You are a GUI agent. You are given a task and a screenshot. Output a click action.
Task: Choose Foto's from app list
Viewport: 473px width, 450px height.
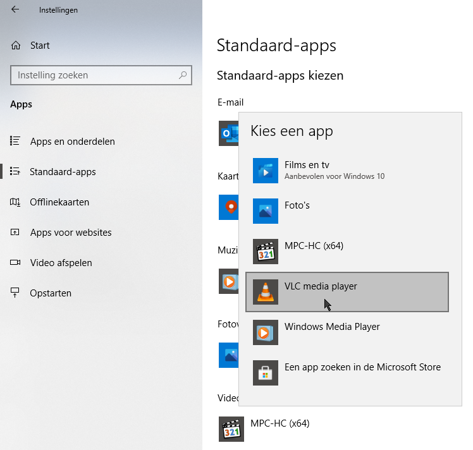point(347,211)
